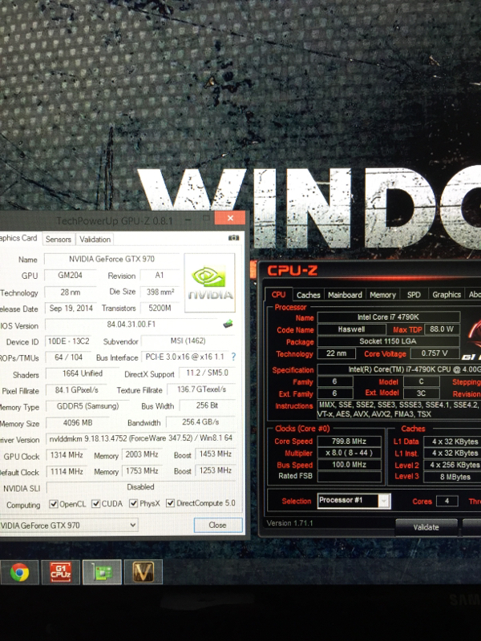Viewport: 481px width, 641px height.
Task: Click the Pixel Fillrate 84.1 GPixel/s field
Action: pos(76,390)
